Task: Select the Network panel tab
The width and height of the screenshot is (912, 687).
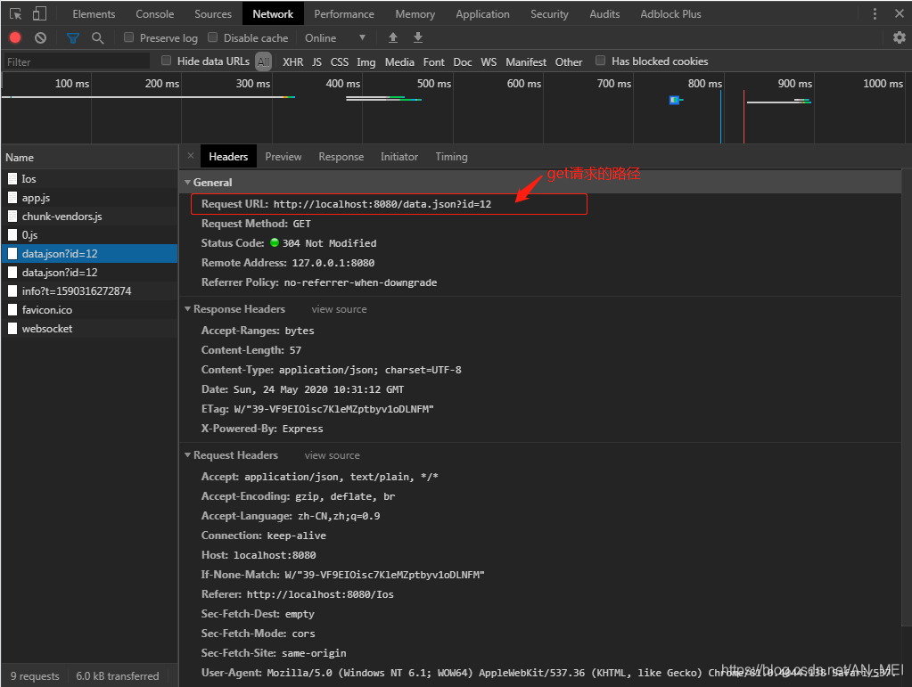Action: pyautogui.click(x=273, y=14)
